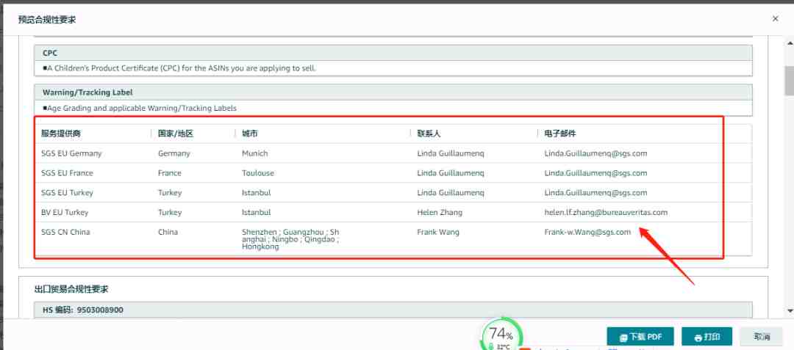Click the 联系人 column header

click(x=429, y=134)
